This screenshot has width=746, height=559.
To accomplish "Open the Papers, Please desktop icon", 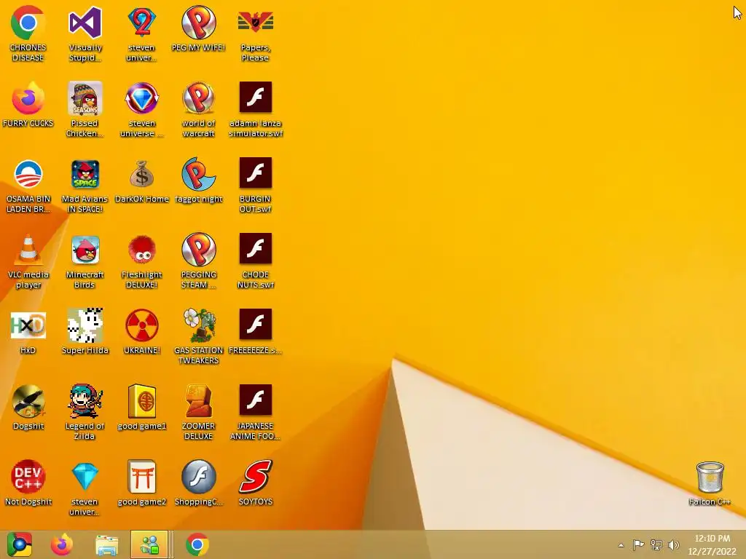I will (256, 33).
